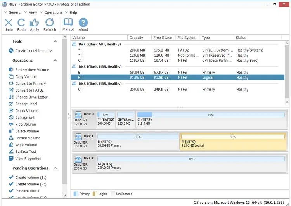This screenshot has width=291, height=206.
Task: Open the View menu
Action: (x=33, y=12)
